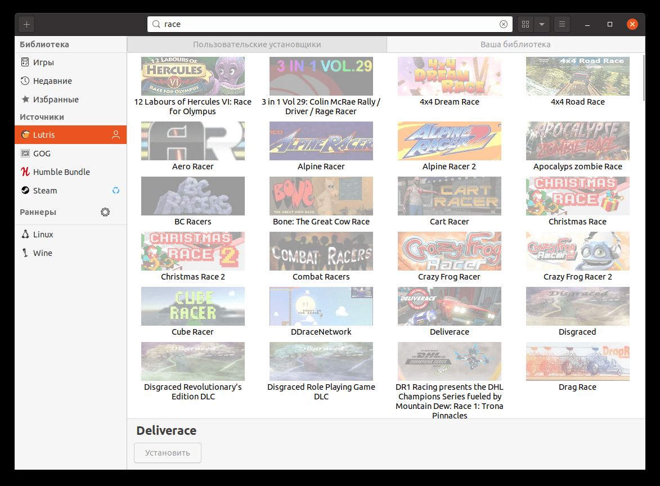Click the Humble Bundle H icon
The image size is (660, 486).
[25, 172]
